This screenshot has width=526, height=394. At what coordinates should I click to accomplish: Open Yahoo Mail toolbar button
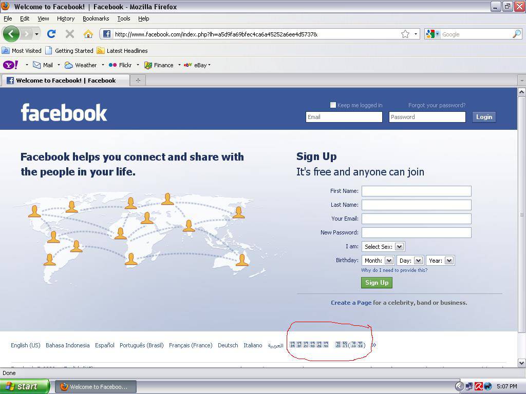(43, 65)
